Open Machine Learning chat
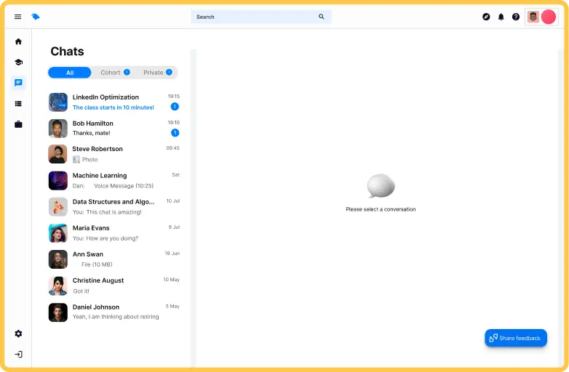The width and height of the screenshot is (569, 372). 114,180
